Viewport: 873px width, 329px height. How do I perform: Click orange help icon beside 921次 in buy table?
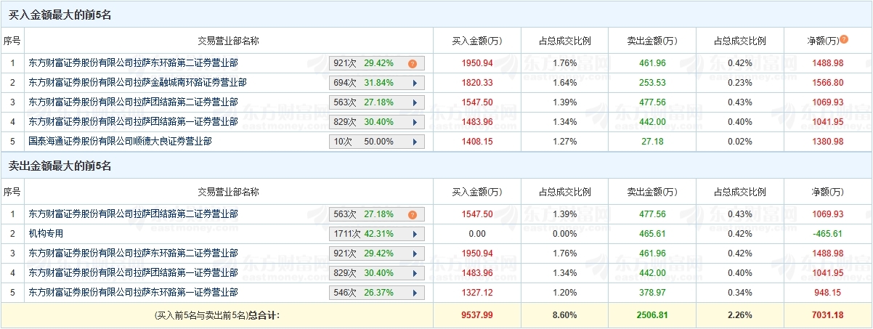click(x=412, y=63)
